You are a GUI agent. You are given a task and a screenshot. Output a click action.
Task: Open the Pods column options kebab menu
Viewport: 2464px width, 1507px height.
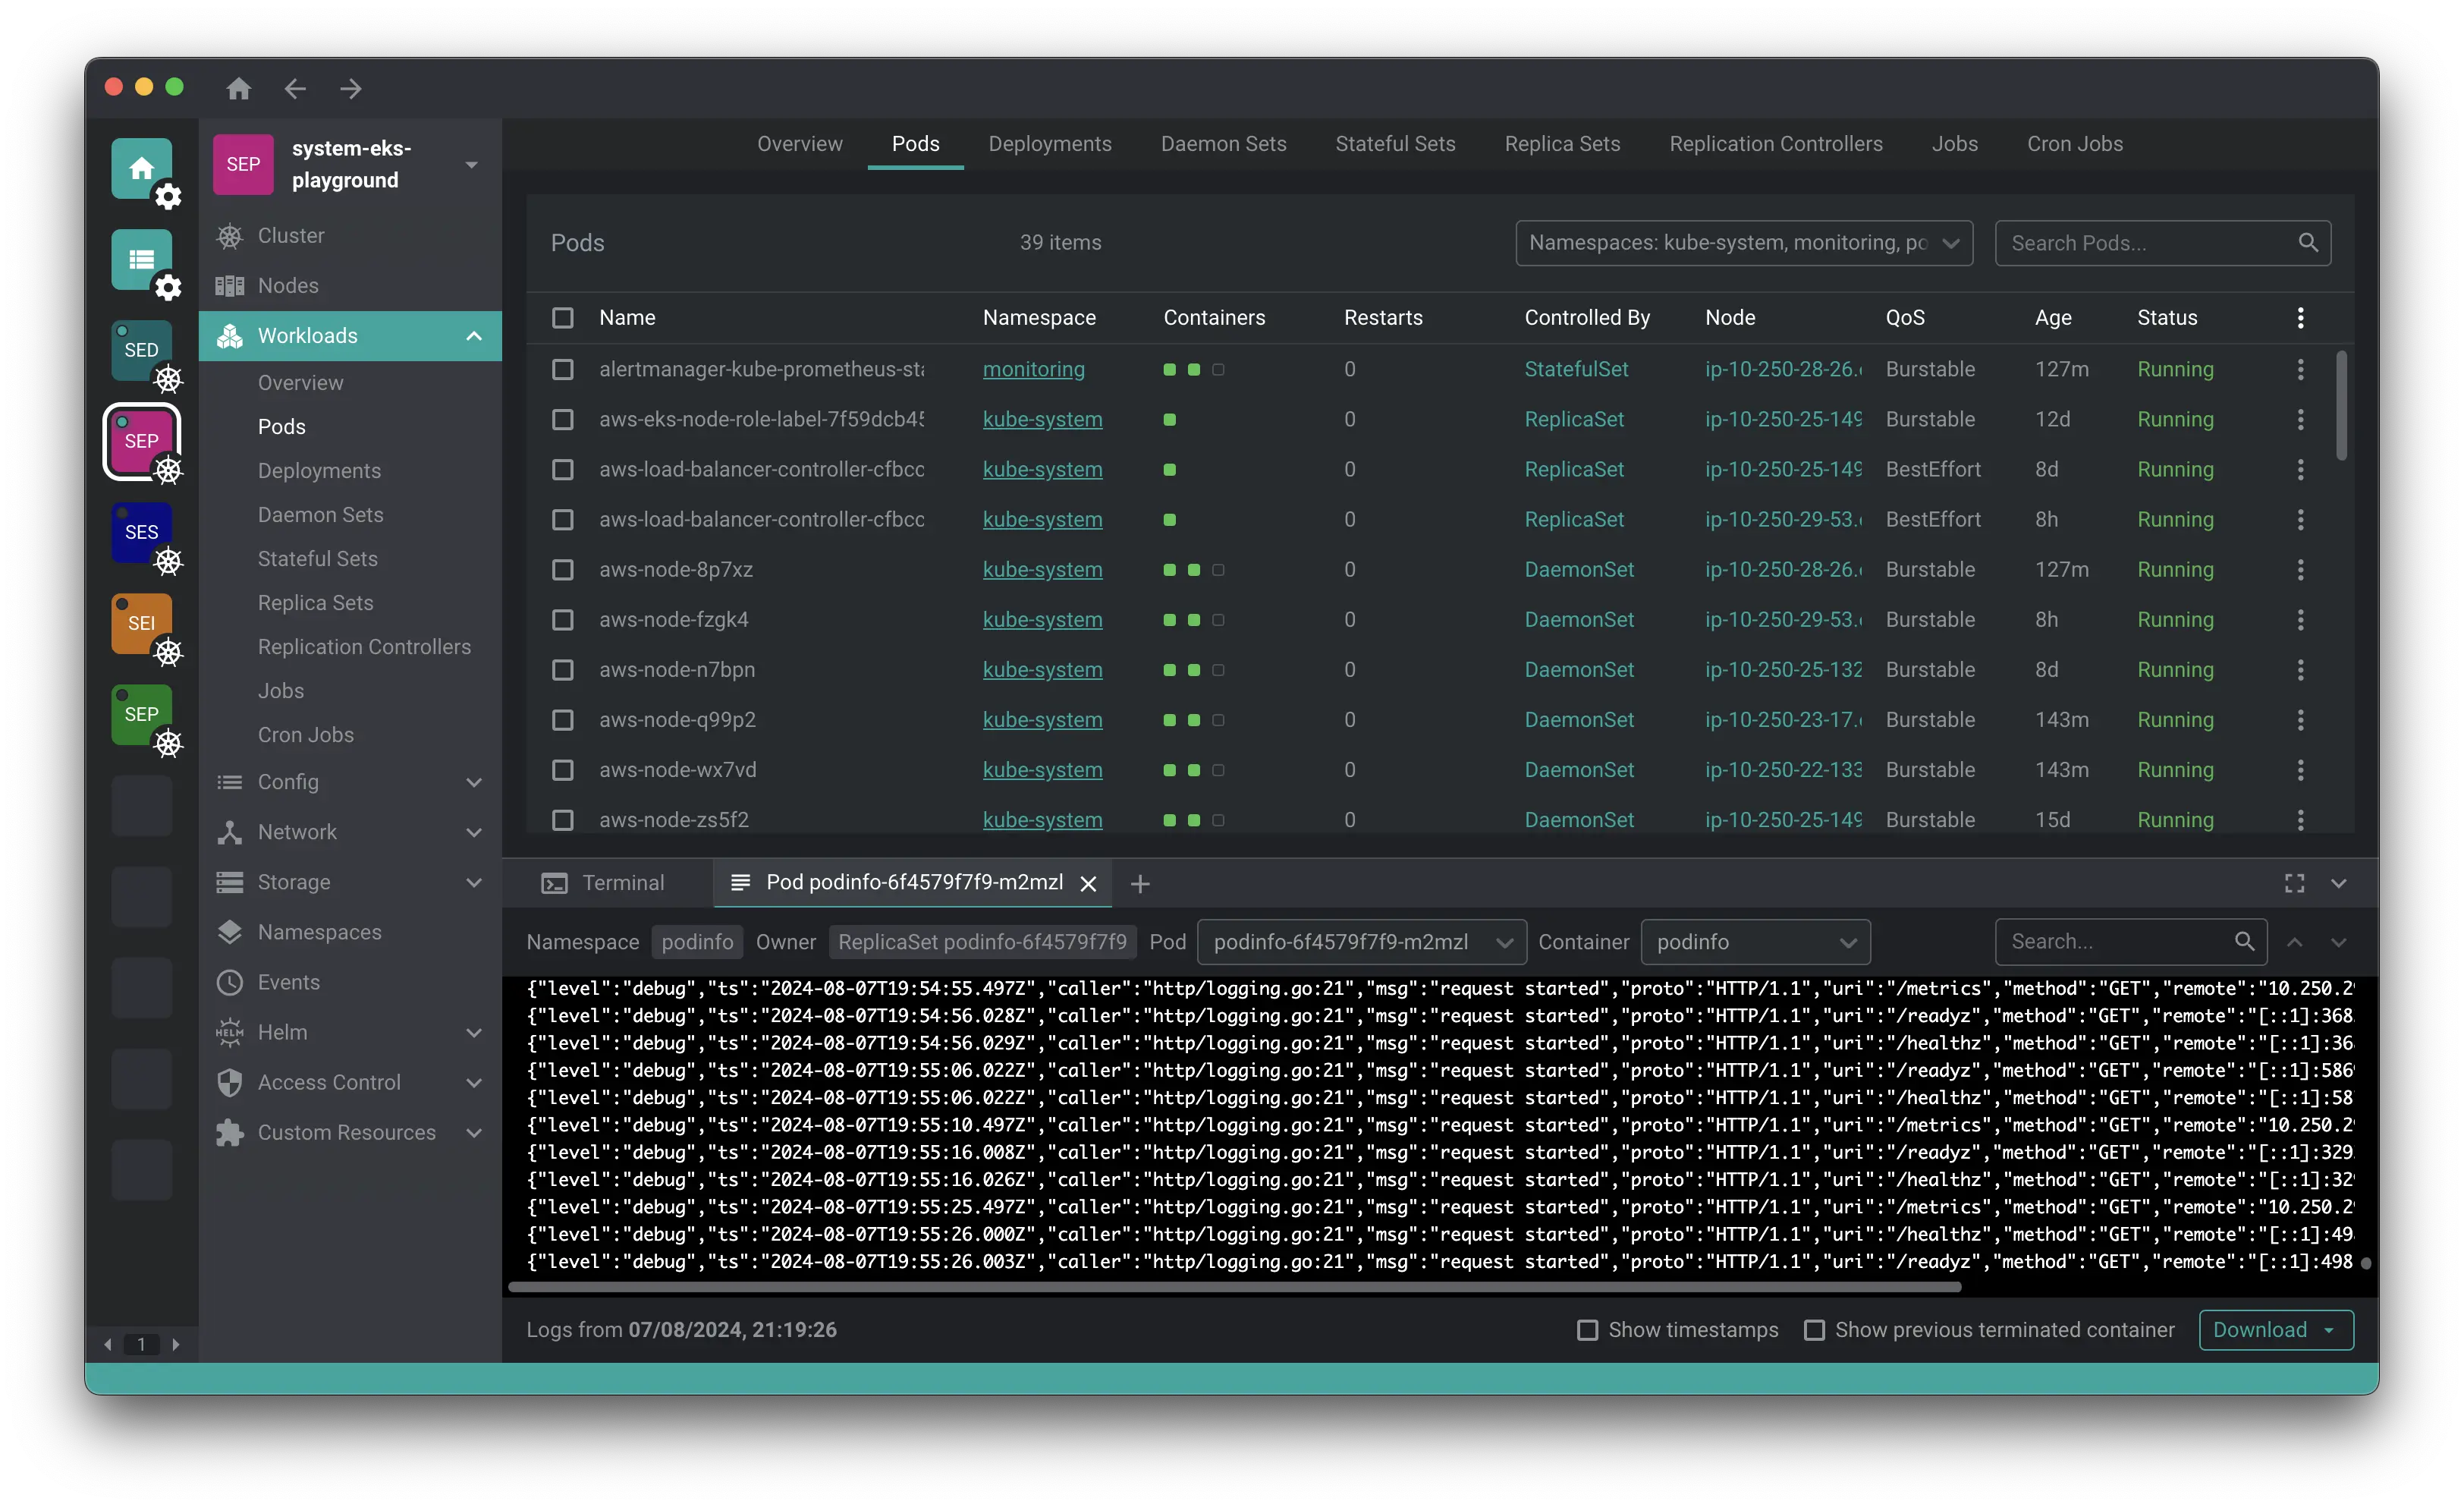[x=2300, y=318]
